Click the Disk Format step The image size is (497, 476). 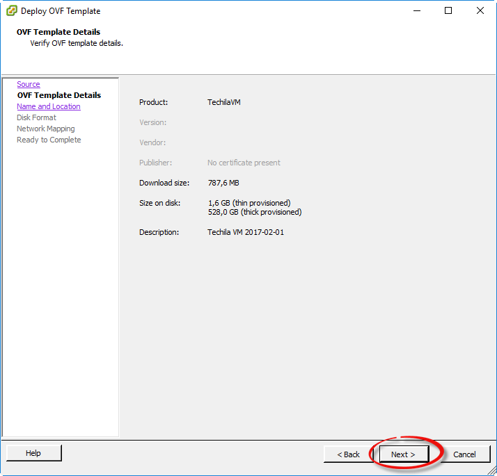pyautogui.click(x=36, y=117)
